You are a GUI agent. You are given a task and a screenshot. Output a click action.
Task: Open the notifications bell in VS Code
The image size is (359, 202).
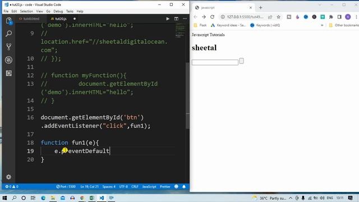click(184, 186)
